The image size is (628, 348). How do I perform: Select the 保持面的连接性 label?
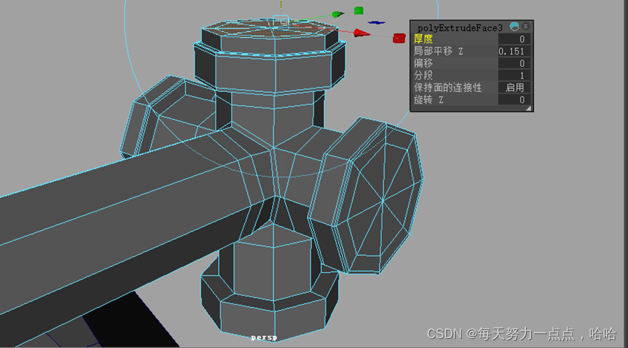point(447,87)
